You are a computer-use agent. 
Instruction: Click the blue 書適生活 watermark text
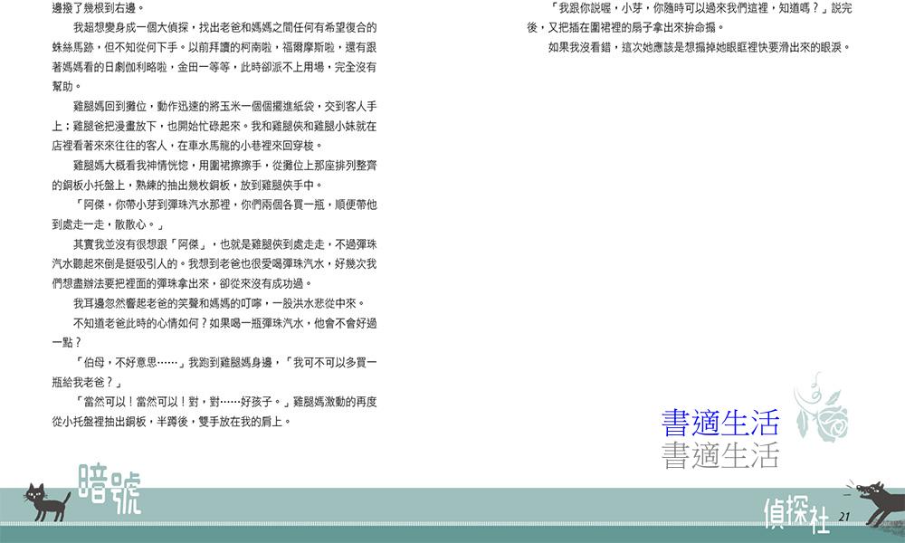pyautogui.click(x=719, y=423)
